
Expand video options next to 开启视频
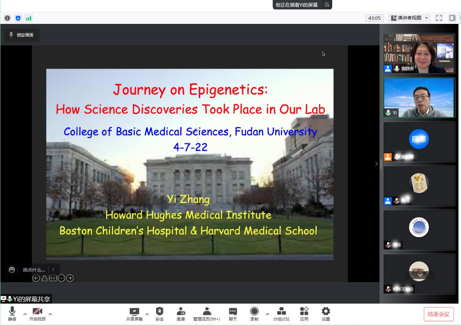pos(50,314)
